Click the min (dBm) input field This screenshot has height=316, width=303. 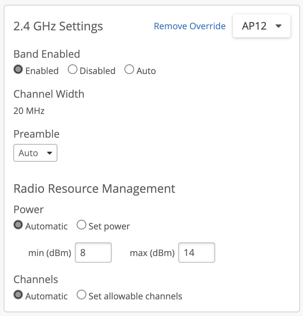click(93, 253)
